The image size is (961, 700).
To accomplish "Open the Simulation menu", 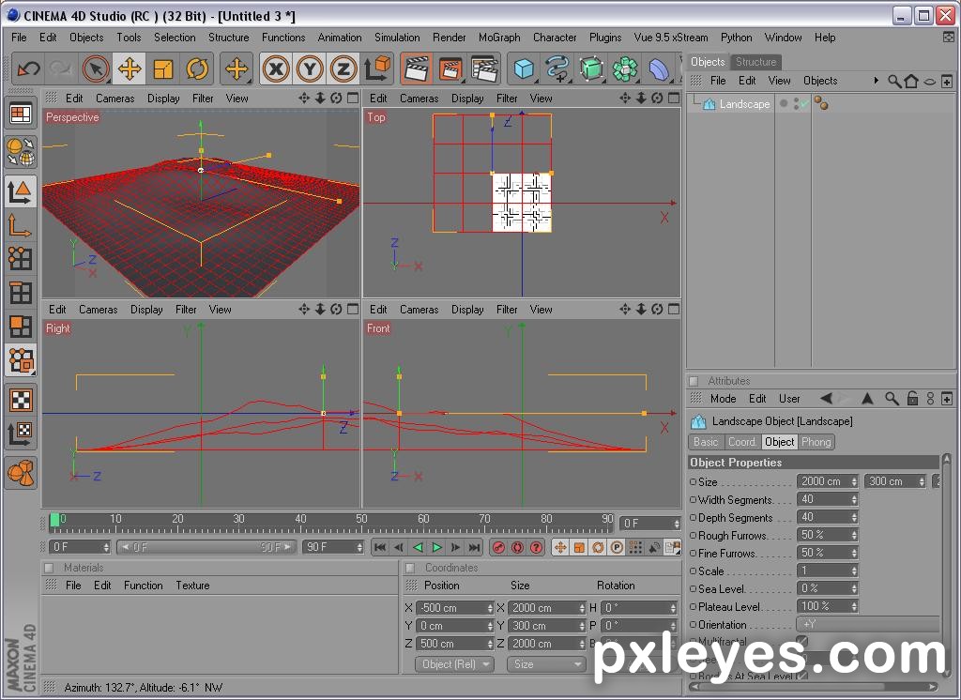I will [397, 38].
